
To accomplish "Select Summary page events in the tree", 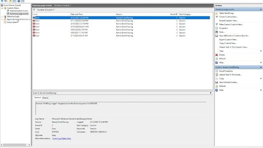I will (19, 14).
